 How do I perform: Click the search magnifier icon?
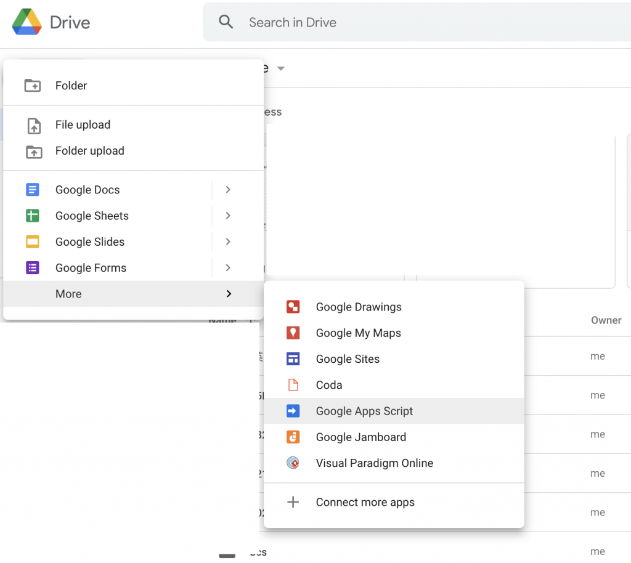coord(226,22)
